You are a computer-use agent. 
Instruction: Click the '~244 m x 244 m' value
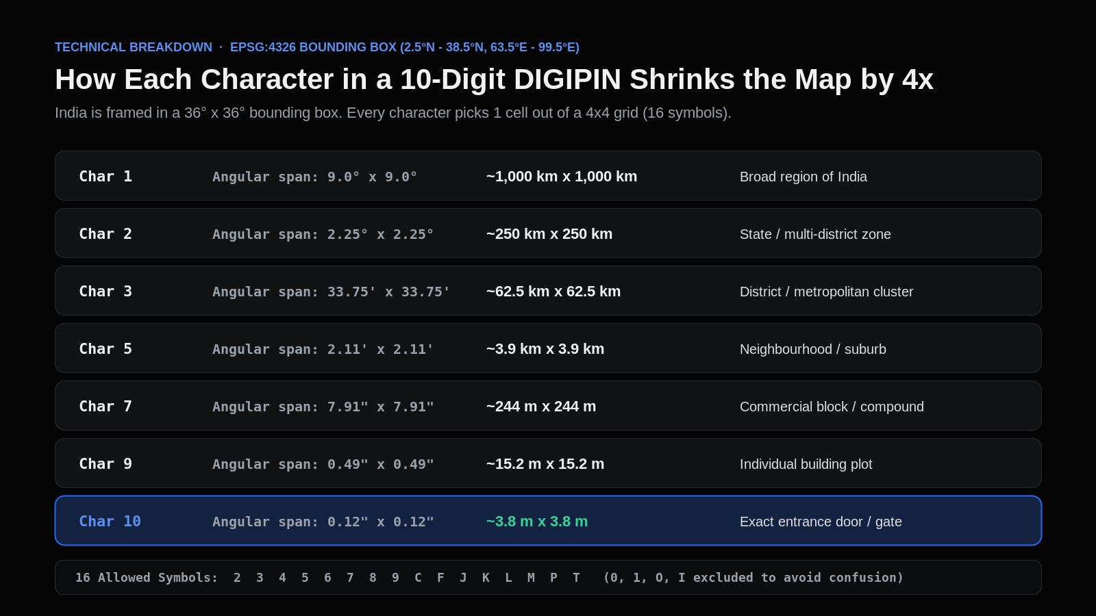(541, 407)
